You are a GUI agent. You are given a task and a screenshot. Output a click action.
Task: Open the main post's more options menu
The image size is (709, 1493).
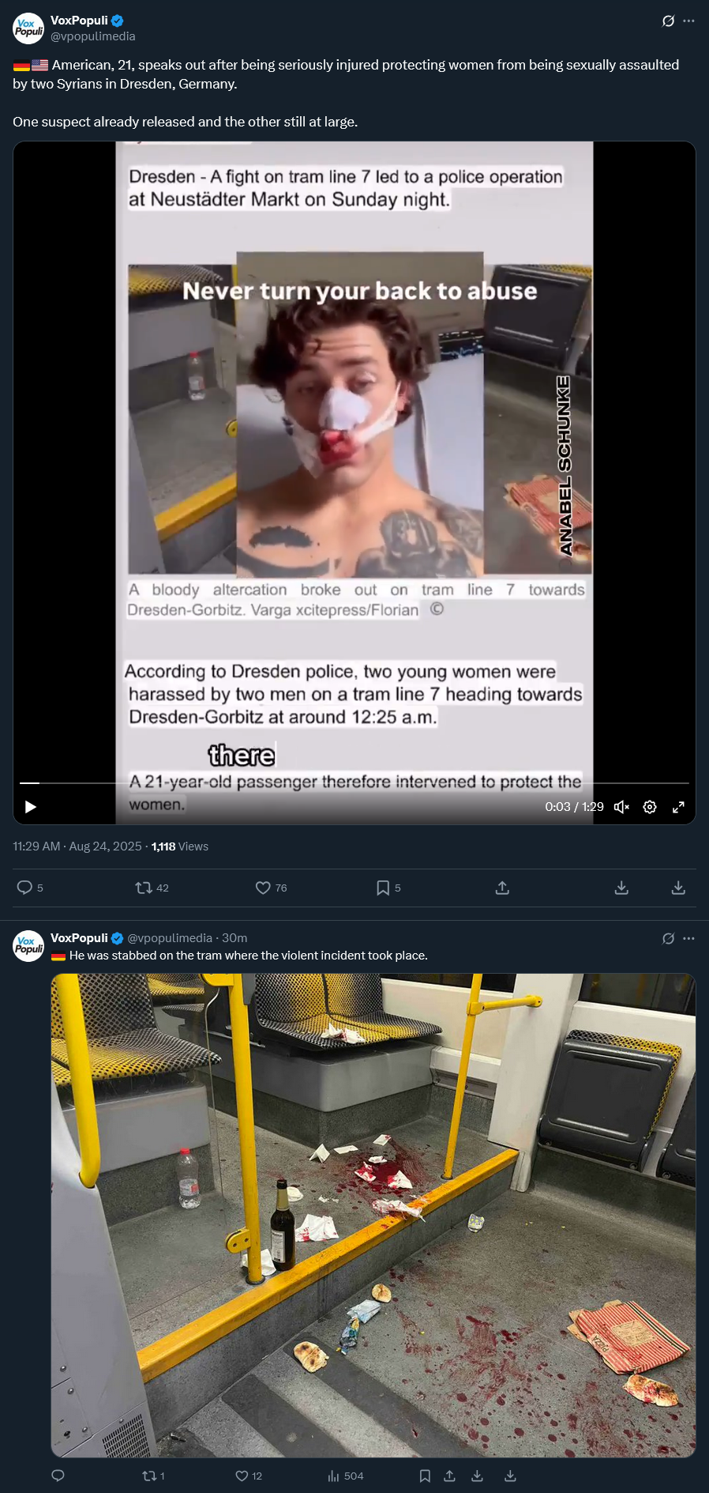click(688, 21)
